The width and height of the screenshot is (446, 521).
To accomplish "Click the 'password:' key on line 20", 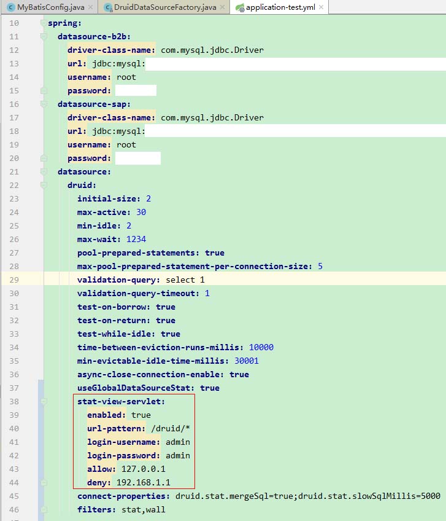I will [x=90, y=158].
